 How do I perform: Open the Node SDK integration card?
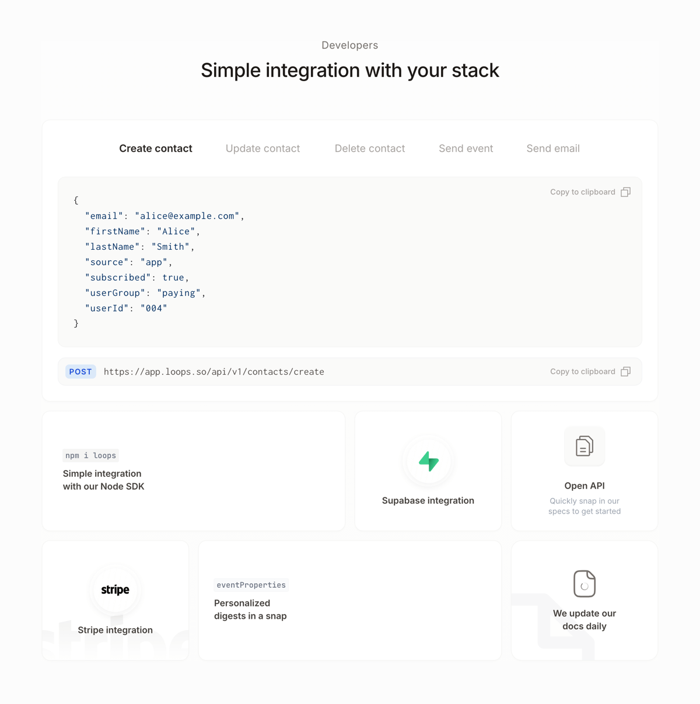click(193, 471)
